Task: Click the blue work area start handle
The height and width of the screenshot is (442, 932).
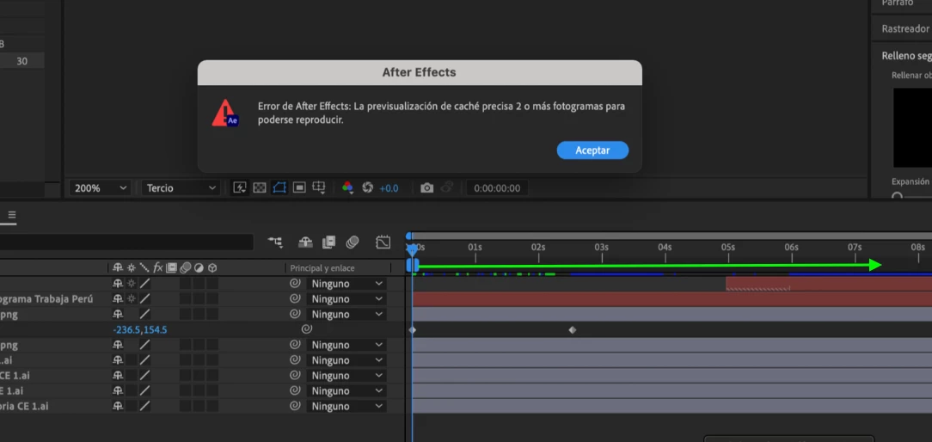Action: pyautogui.click(x=411, y=266)
